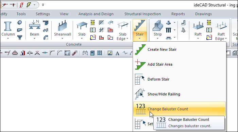Open the Analysis and Design tab
The height and width of the screenshot is (132, 238).
coord(96,14)
